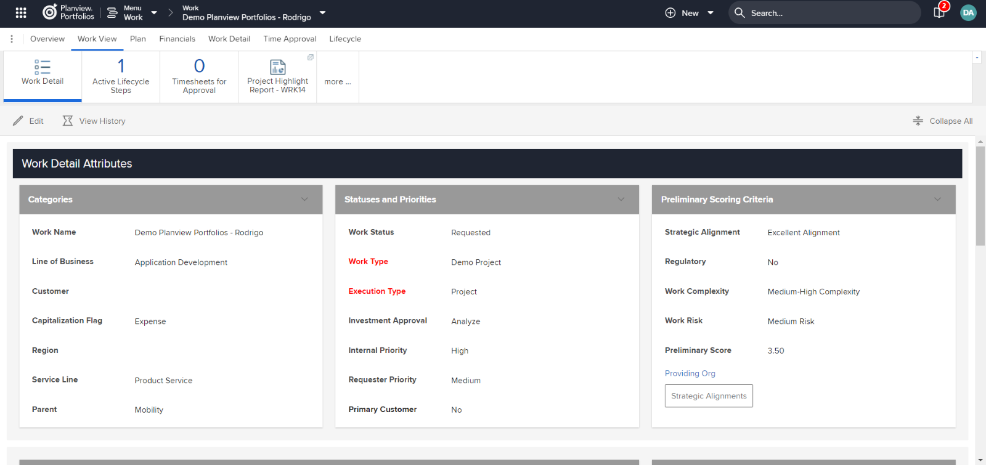This screenshot has width=986, height=465.
Task: Click the Excellent Alignment value
Action: click(x=804, y=233)
